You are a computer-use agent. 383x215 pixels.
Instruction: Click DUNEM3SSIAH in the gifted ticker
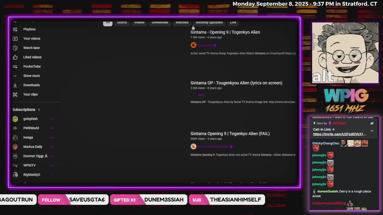tap(164, 200)
